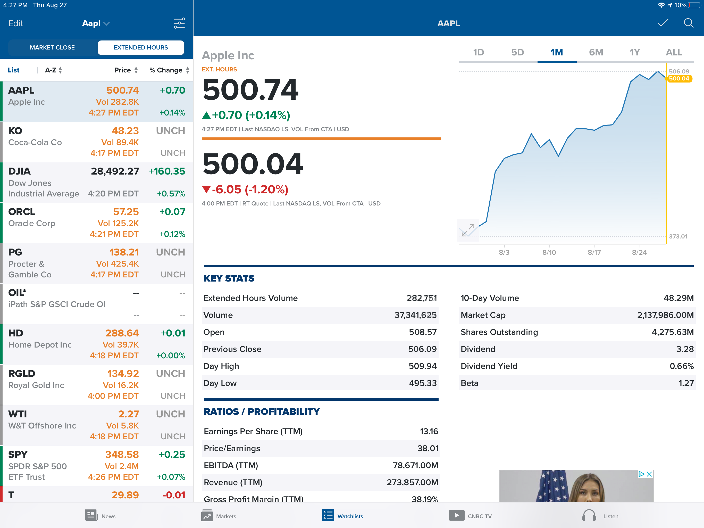Switch chart to 1D range
The height and width of the screenshot is (528, 704).
click(x=478, y=53)
